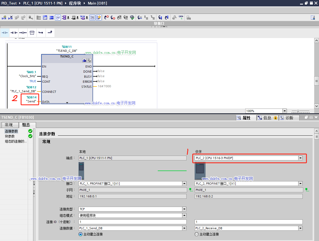Viewport: 319px width, 241px height.
Task: Adjust the editor zoom slider
Action: pyautogui.click(x=298, y=111)
